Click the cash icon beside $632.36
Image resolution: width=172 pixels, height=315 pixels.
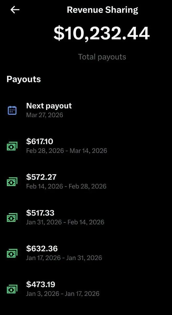point(12,253)
